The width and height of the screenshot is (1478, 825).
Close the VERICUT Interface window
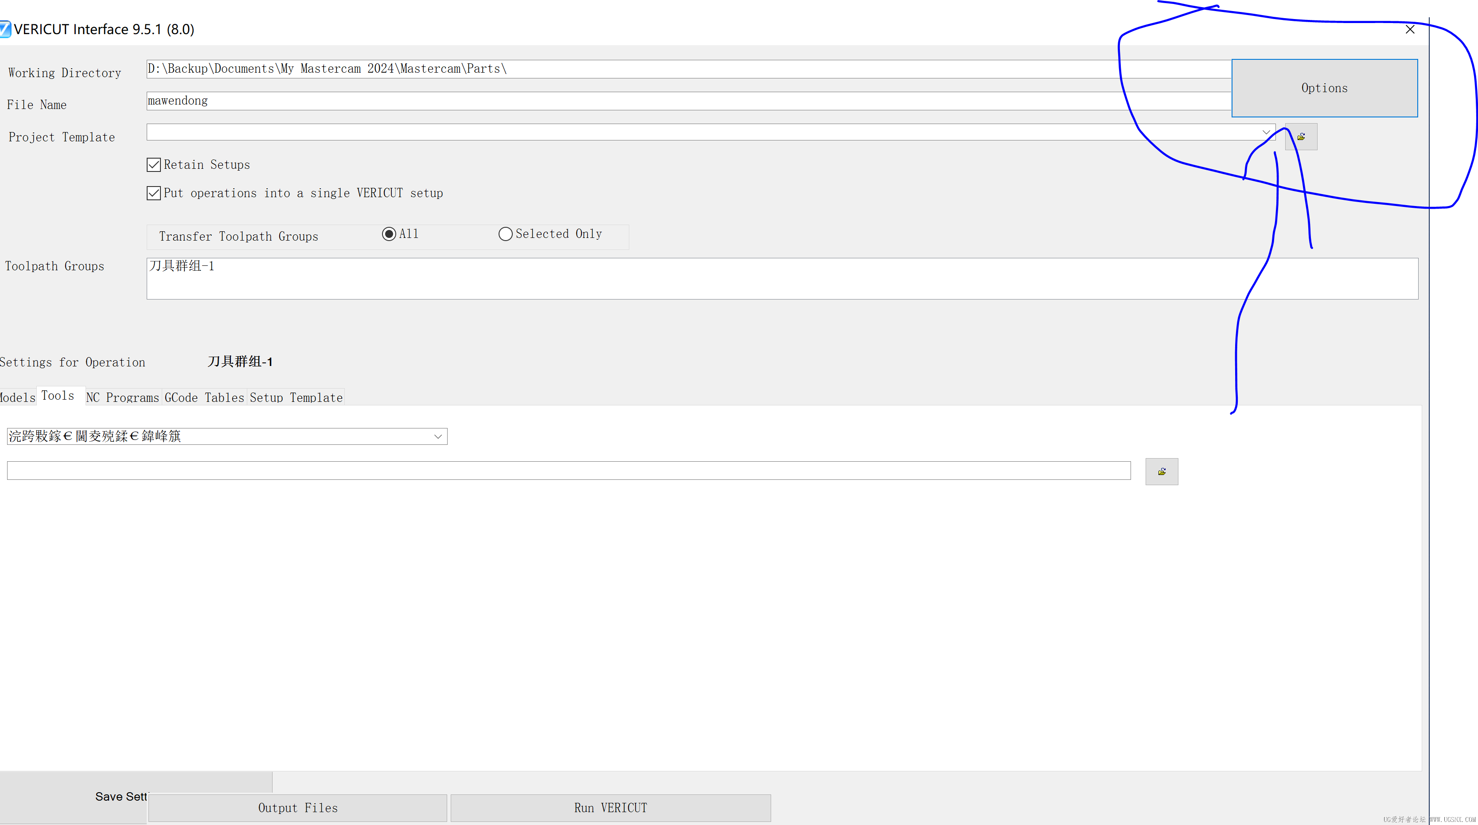coord(1410,29)
